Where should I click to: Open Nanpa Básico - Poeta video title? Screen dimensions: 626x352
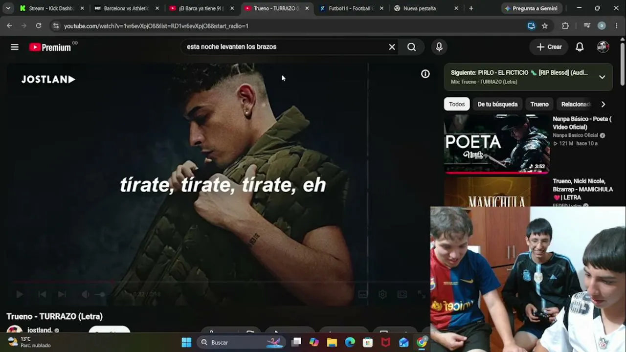(582, 123)
